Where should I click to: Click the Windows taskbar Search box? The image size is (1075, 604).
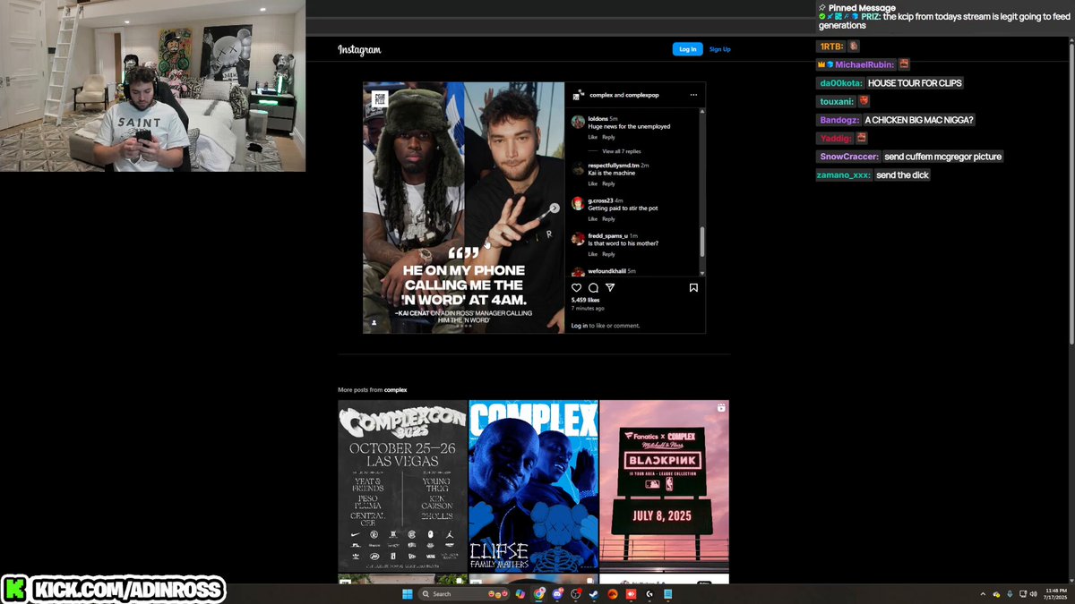click(x=463, y=594)
